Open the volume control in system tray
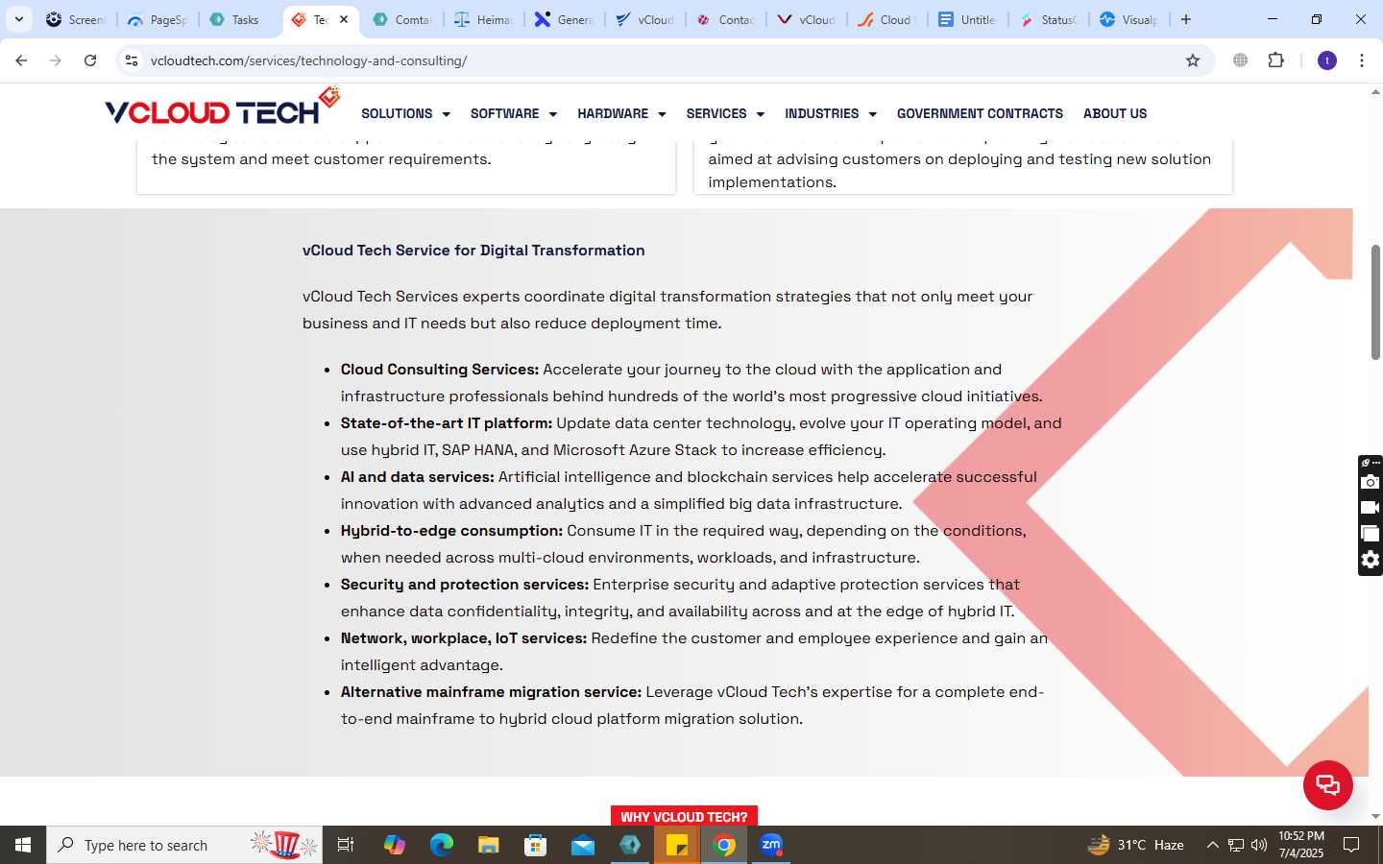1383x864 pixels. (x=1259, y=845)
